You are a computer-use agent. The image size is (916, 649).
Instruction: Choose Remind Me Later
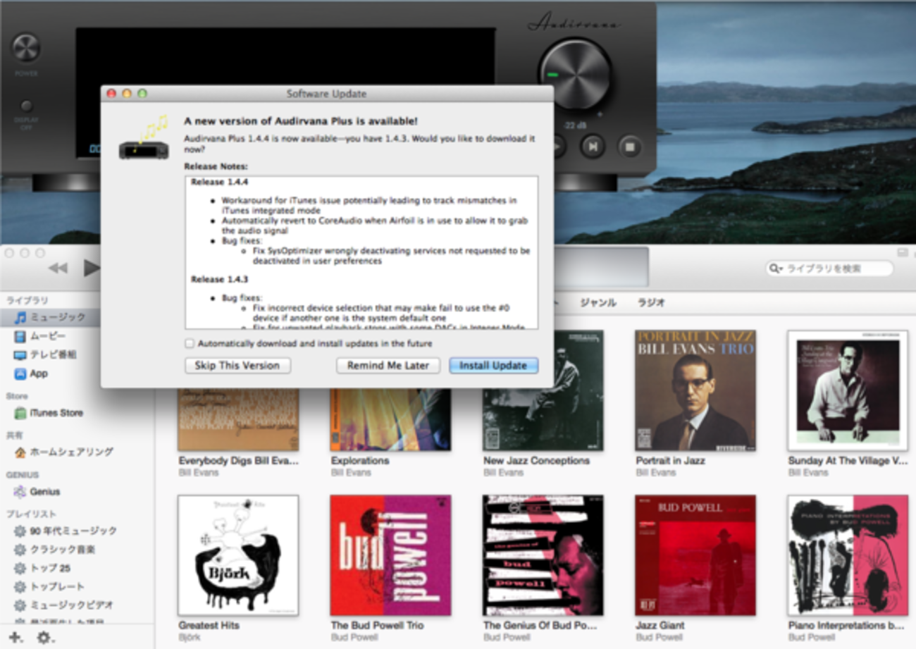coord(388,366)
